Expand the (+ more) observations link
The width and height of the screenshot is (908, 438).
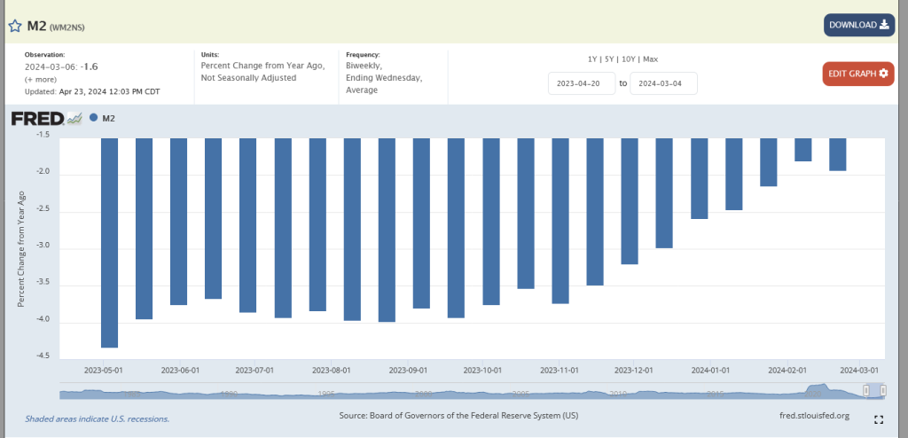(41, 79)
